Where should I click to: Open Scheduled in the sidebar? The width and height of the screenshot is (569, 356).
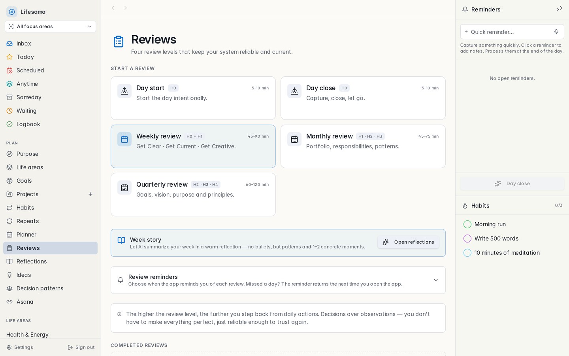(50, 70)
